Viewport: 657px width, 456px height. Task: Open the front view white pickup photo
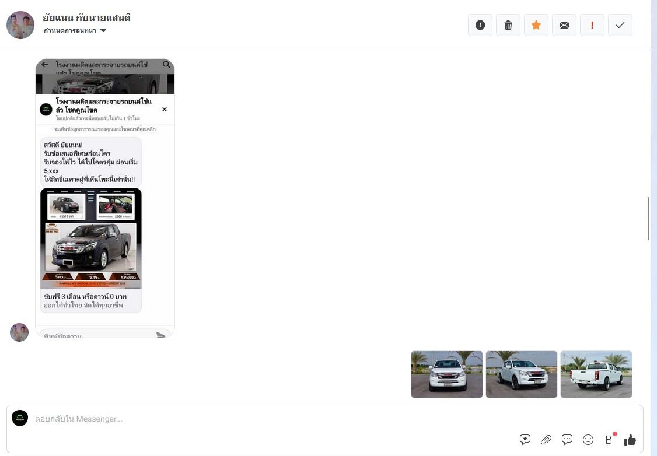click(x=447, y=374)
